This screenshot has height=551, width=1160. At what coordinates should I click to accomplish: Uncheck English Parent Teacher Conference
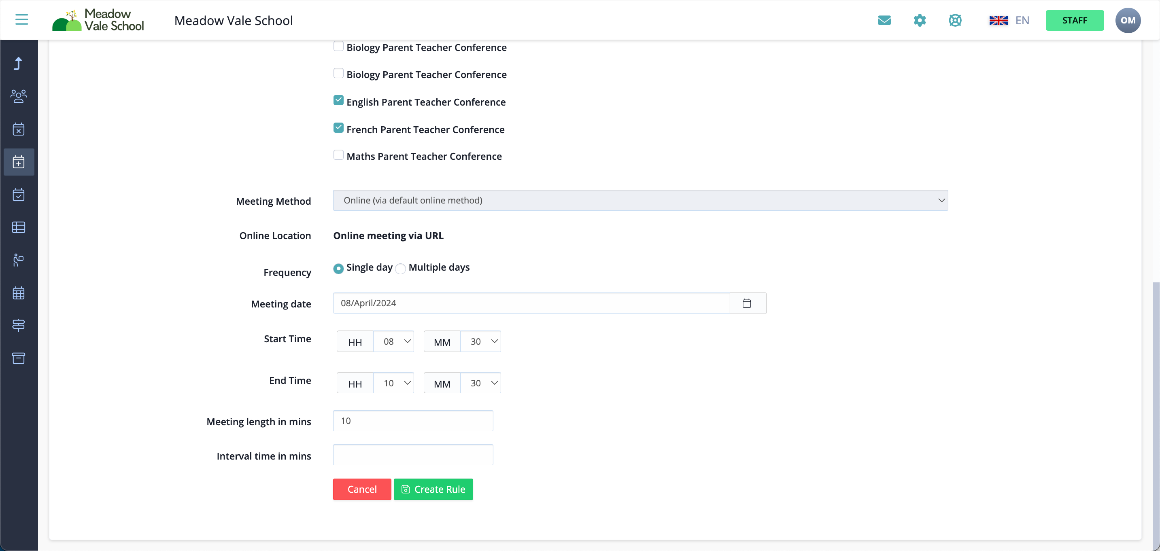(x=338, y=100)
